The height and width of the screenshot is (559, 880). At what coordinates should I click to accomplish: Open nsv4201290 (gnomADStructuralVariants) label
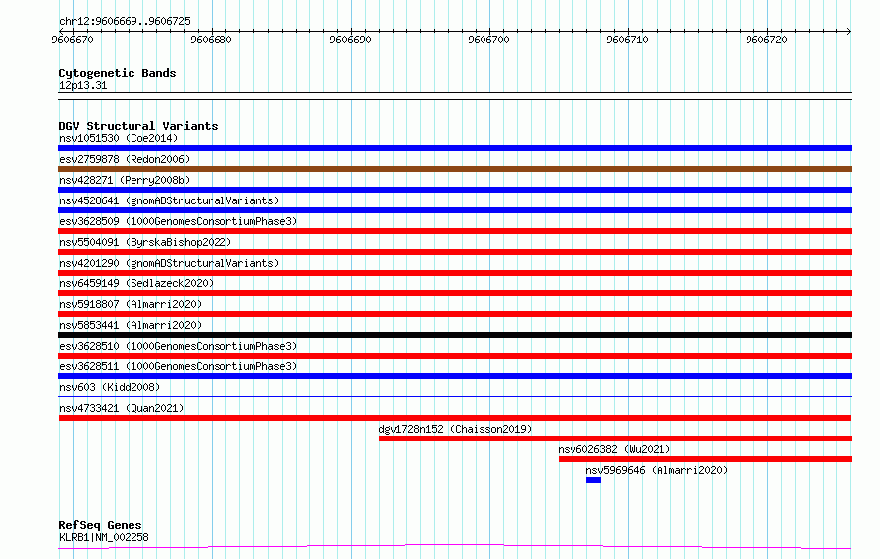169,263
